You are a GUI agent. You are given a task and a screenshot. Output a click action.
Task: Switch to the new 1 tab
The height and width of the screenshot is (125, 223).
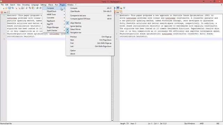tap(118, 12)
